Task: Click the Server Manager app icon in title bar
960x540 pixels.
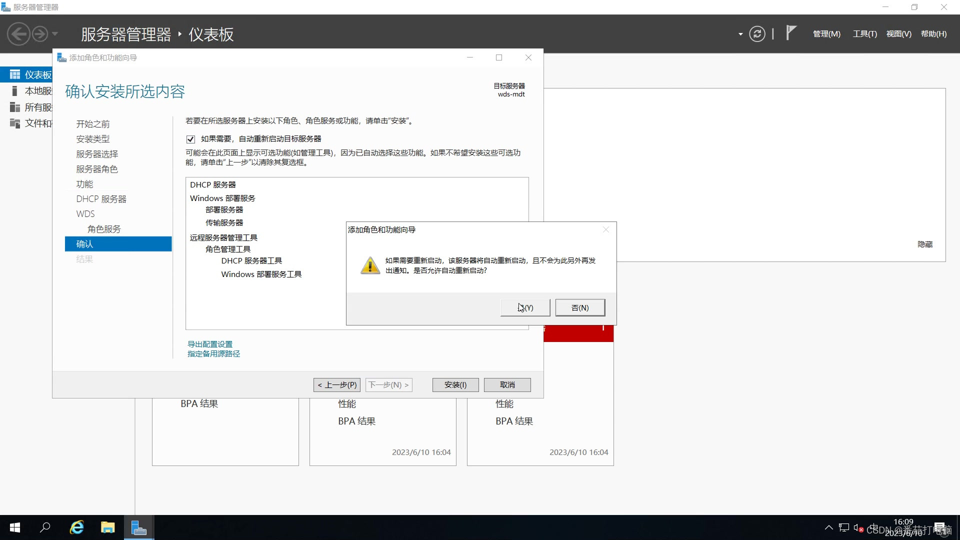Action: coord(6,7)
